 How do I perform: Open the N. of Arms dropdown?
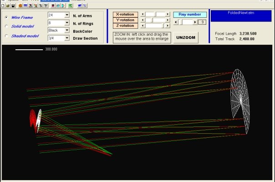[x=67, y=15]
